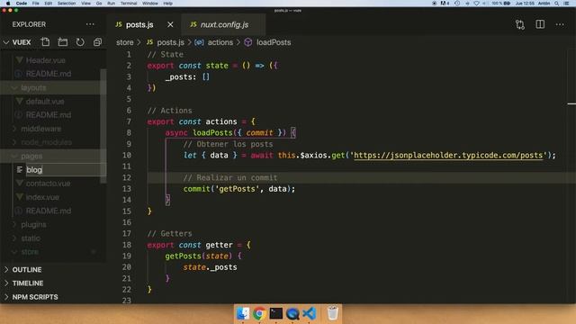
Task: Open editor more actions ellipsis
Action: point(560,24)
